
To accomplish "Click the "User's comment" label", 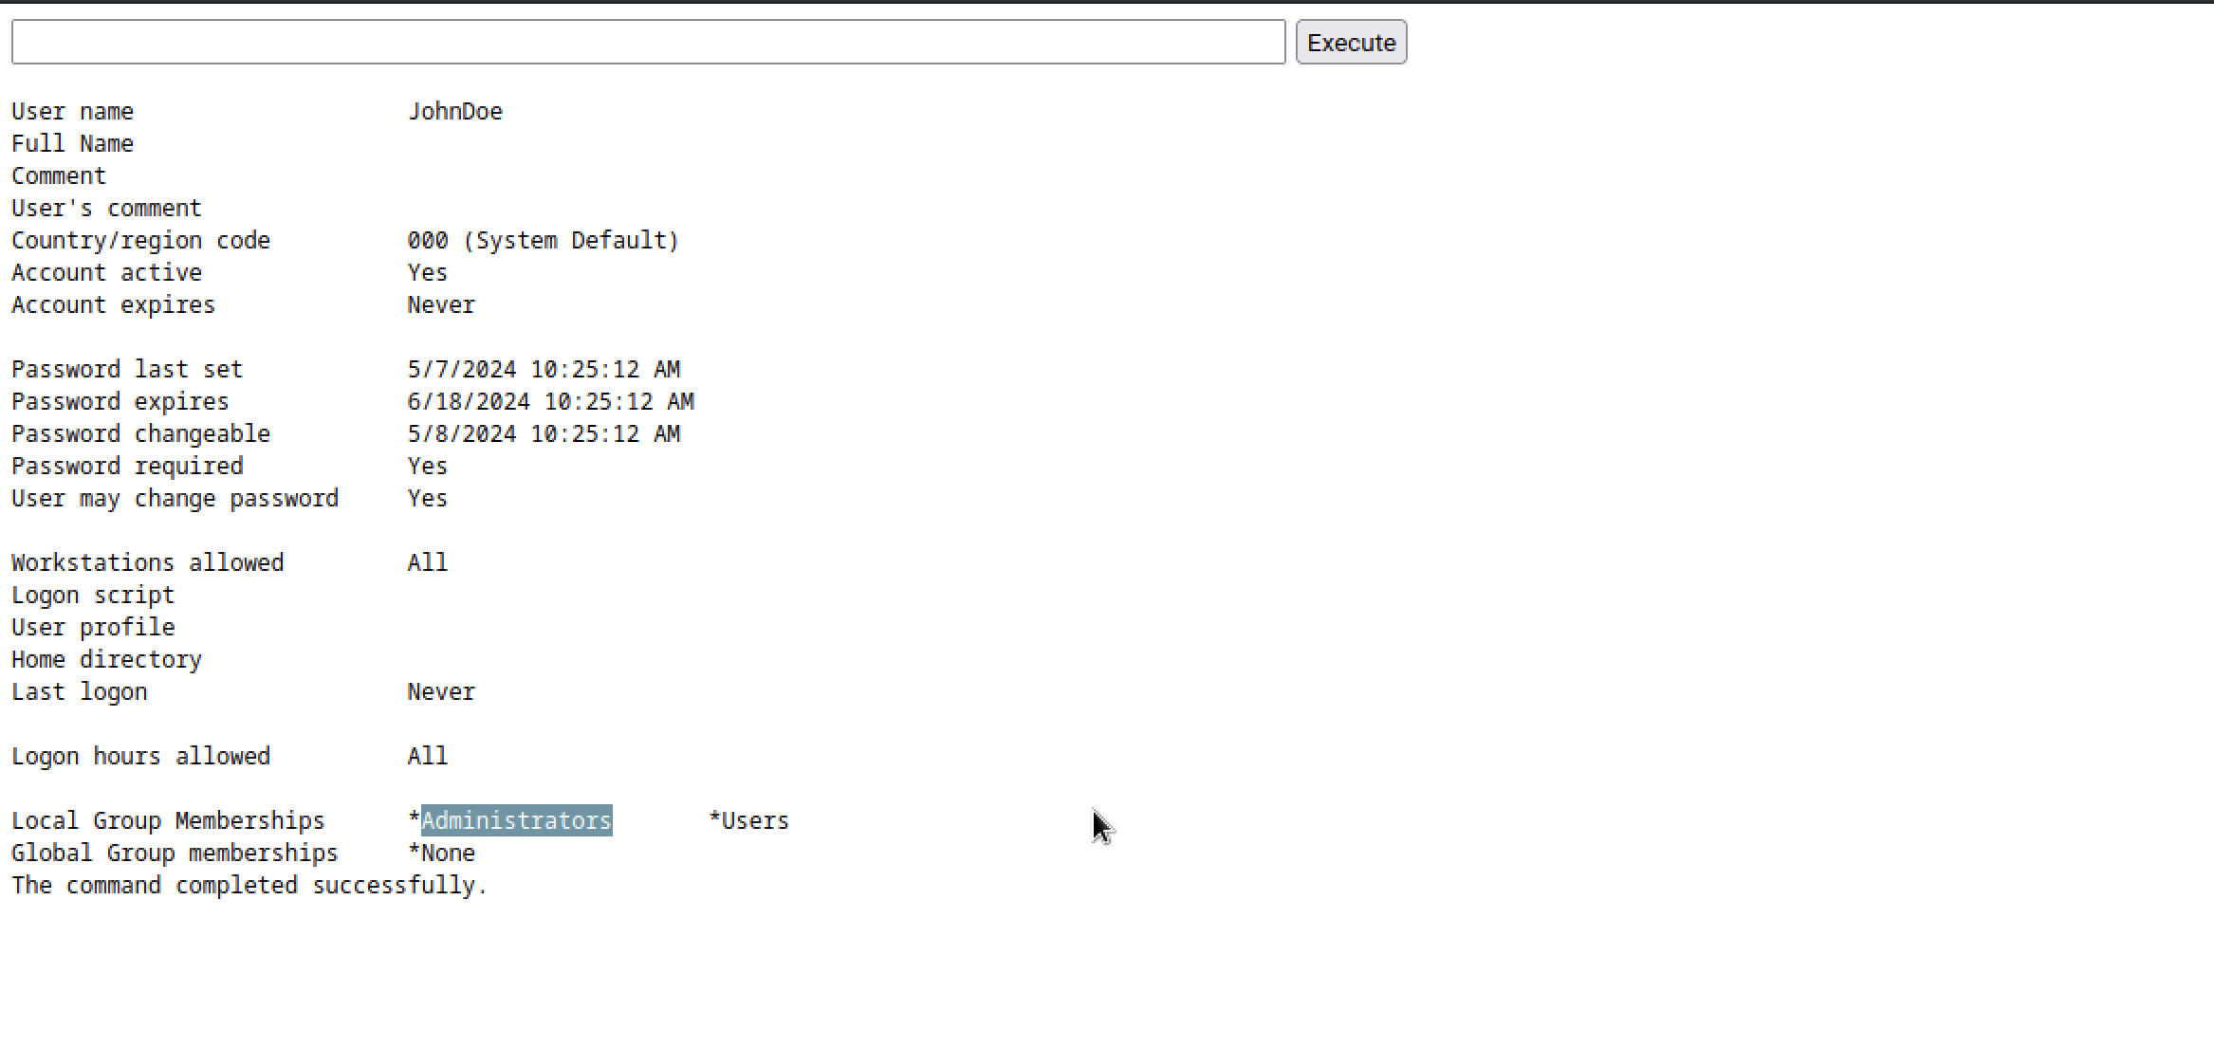I will pos(106,208).
